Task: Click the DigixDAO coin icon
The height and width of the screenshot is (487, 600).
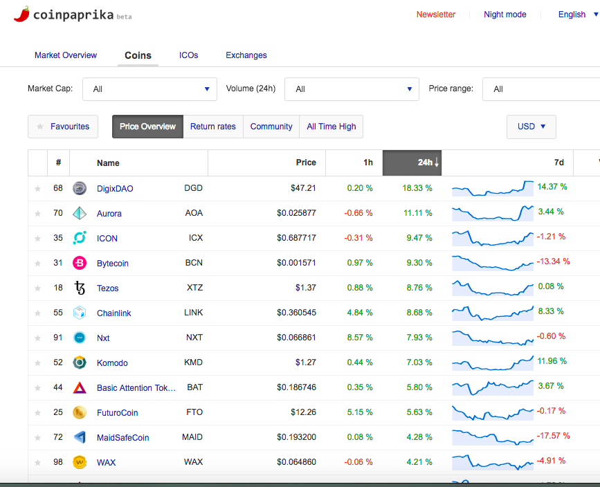Action: [x=80, y=188]
